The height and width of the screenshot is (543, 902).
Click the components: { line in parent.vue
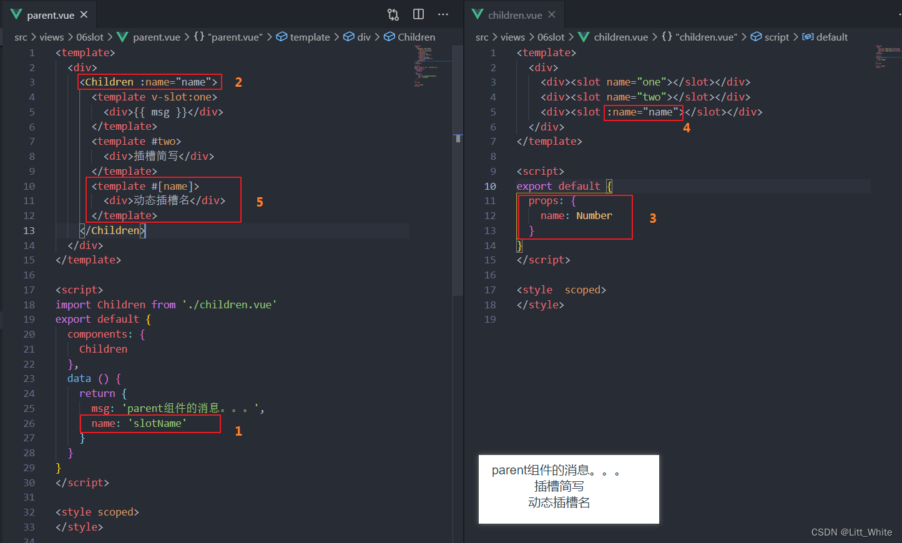click(106, 334)
